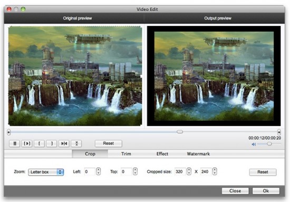Set trim start with left bracket icon
Image resolution: width=290 pixels, height=202 pixels.
tap(39, 143)
